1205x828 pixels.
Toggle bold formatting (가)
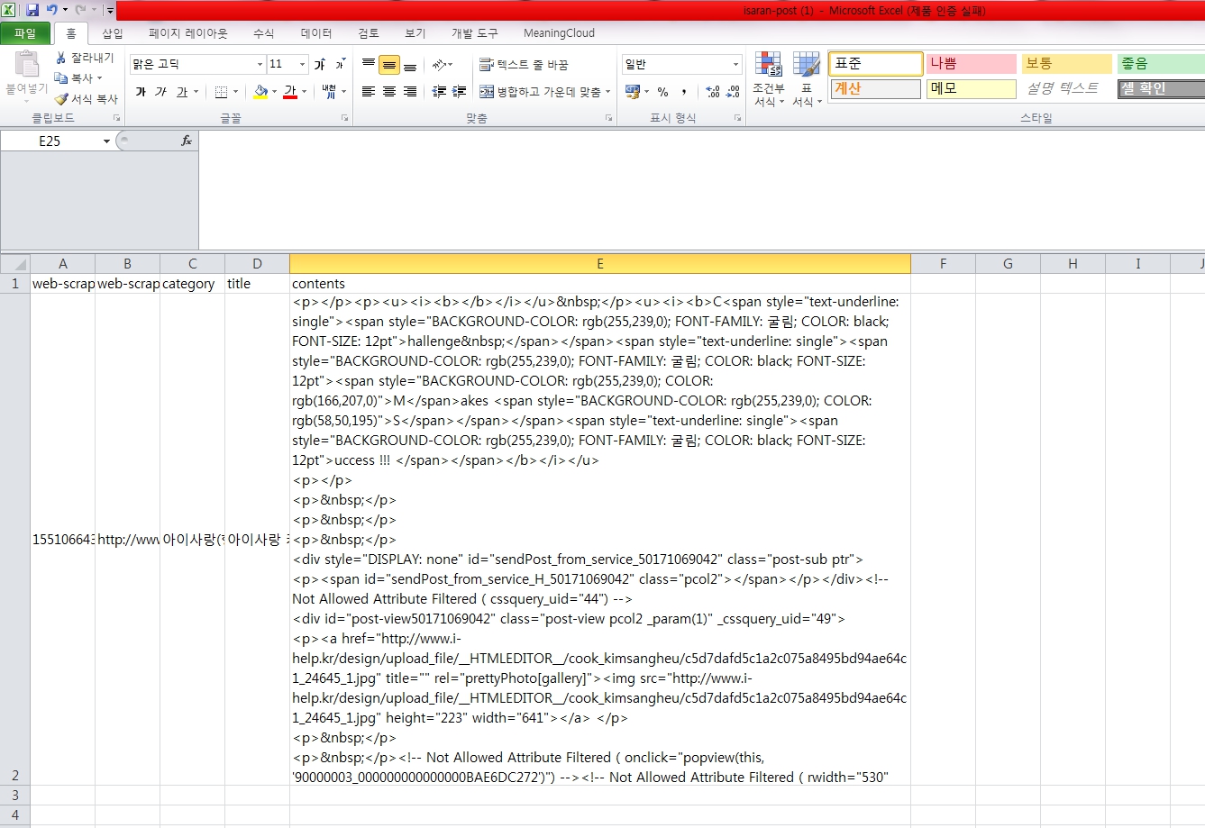coord(141,92)
